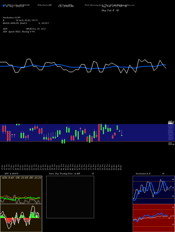Click the 'SI 14/3: 55.35 / 59.71' text
175x232 pixels.
tap(27, 20)
